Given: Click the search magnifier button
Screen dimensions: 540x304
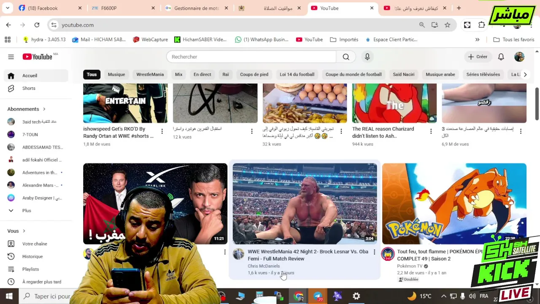Looking at the screenshot, I should coord(346,57).
